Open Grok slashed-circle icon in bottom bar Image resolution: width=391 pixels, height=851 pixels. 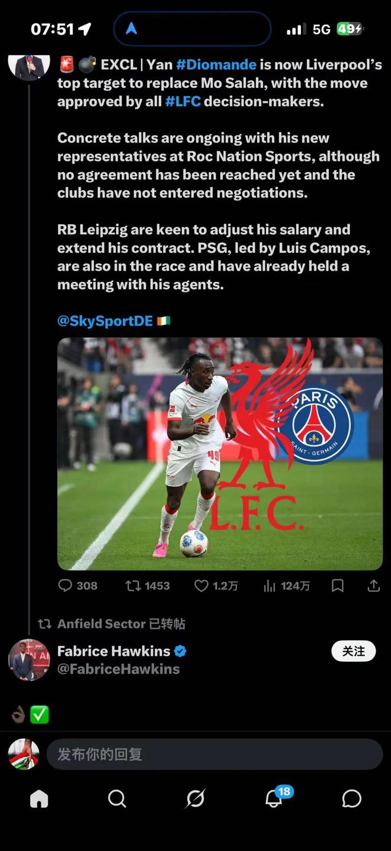[x=195, y=799]
